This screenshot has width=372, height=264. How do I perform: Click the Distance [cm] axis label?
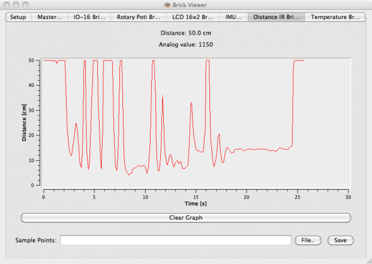click(25, 123)
